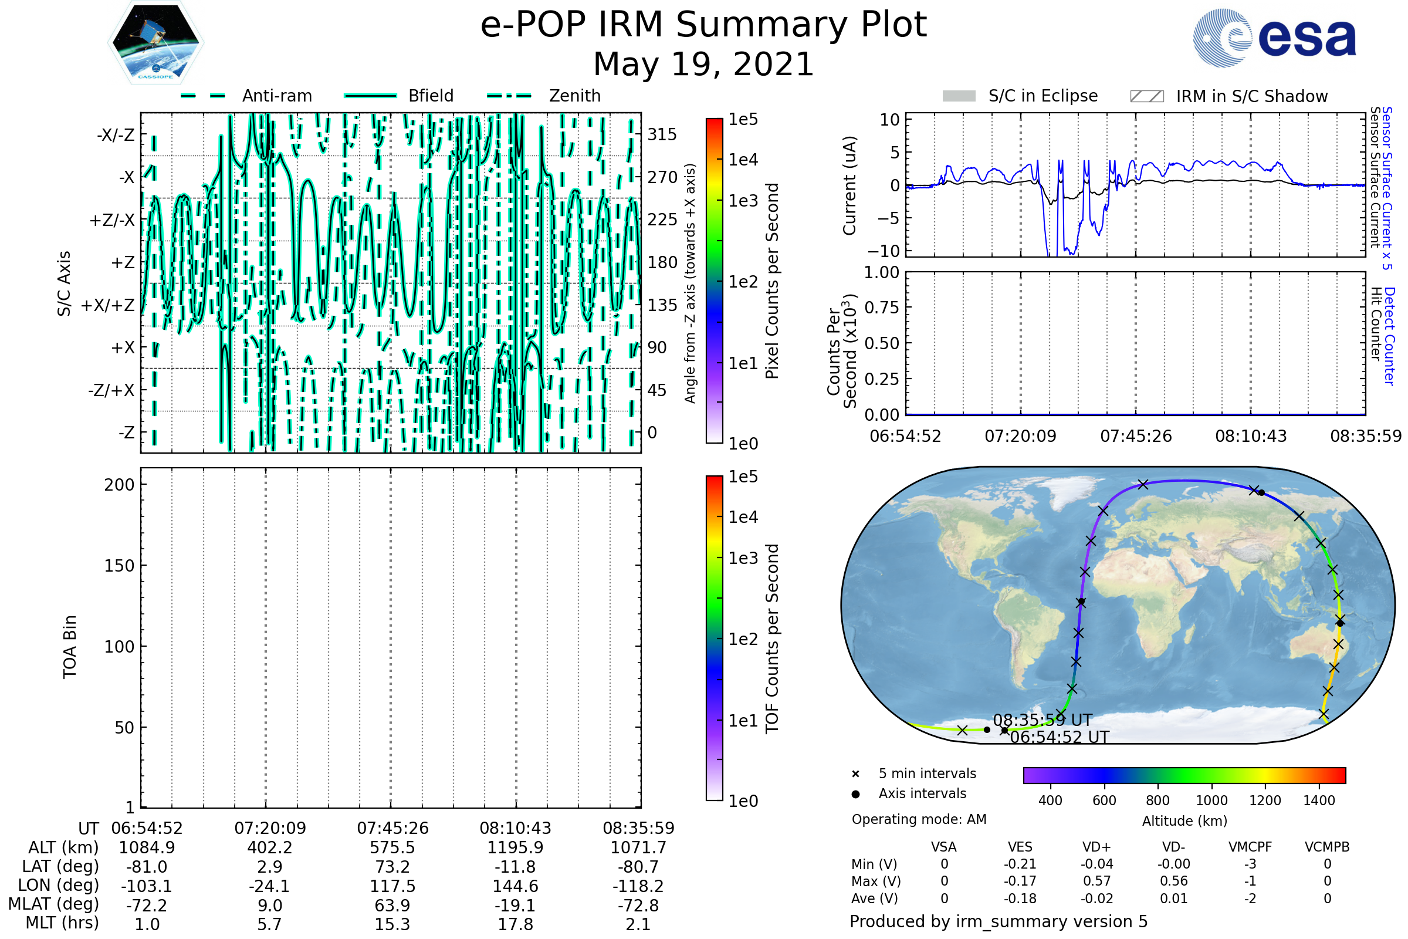Image resolution: width=1408 pixels, height=939 pixels.
Task: Click the 5 min intervals cross marker
Action: point(855,774)
